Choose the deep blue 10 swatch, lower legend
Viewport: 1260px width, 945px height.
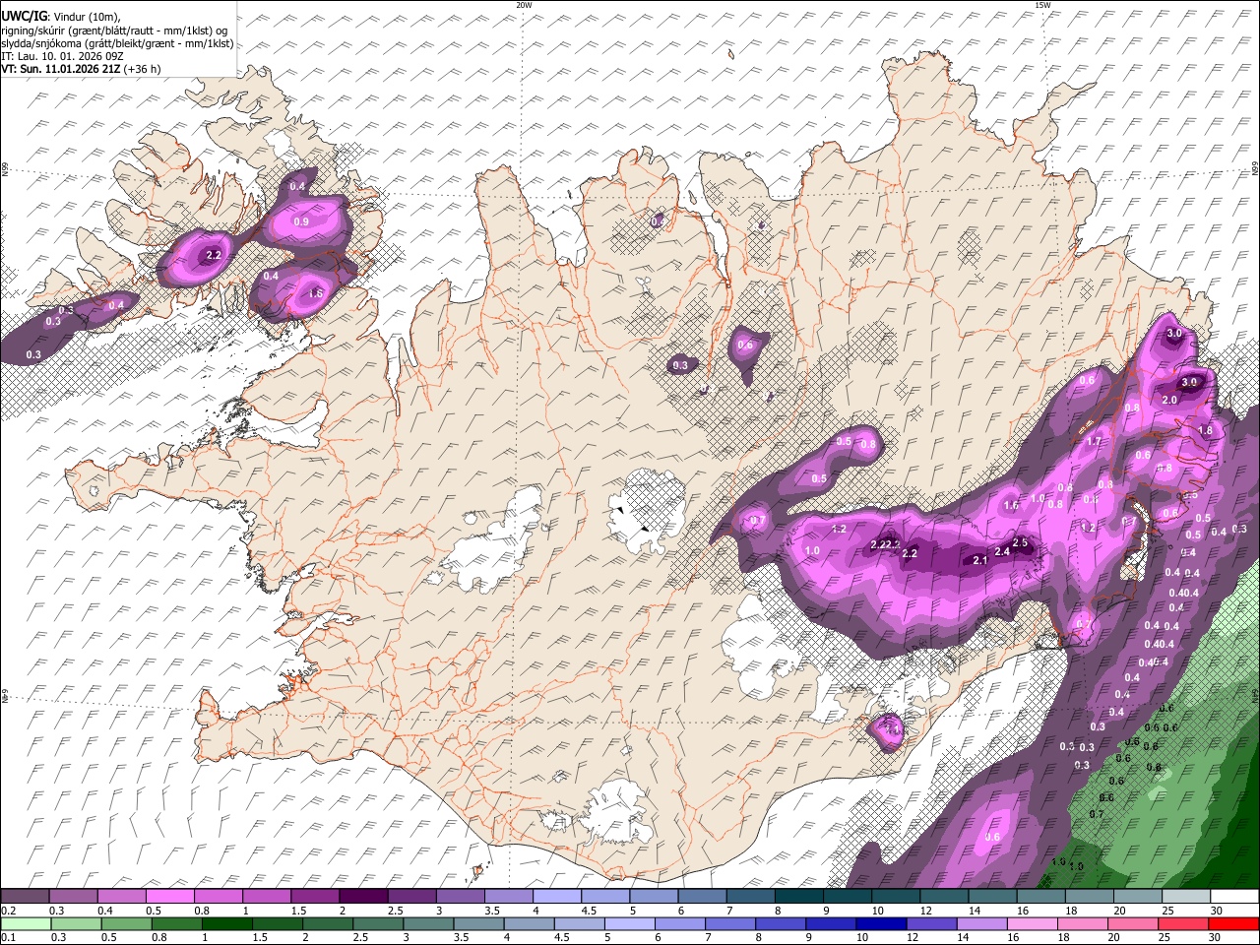(x=881, y=923)
